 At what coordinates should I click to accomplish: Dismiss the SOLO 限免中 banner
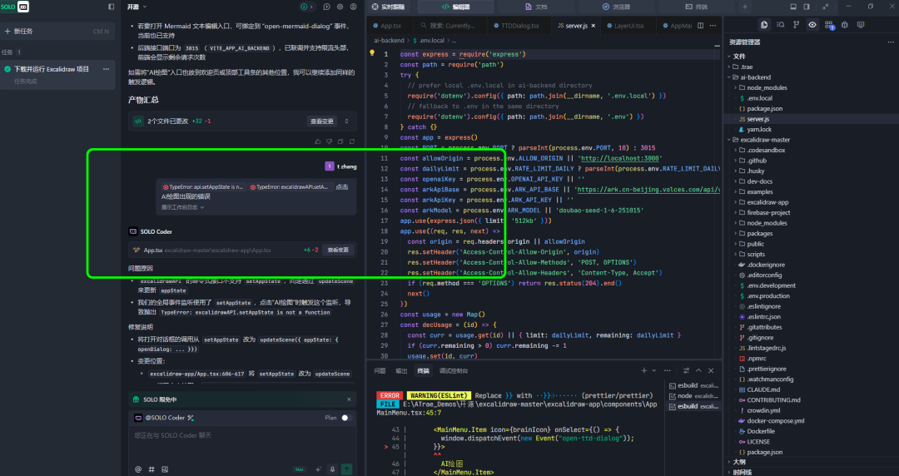[x=349, y=399]
